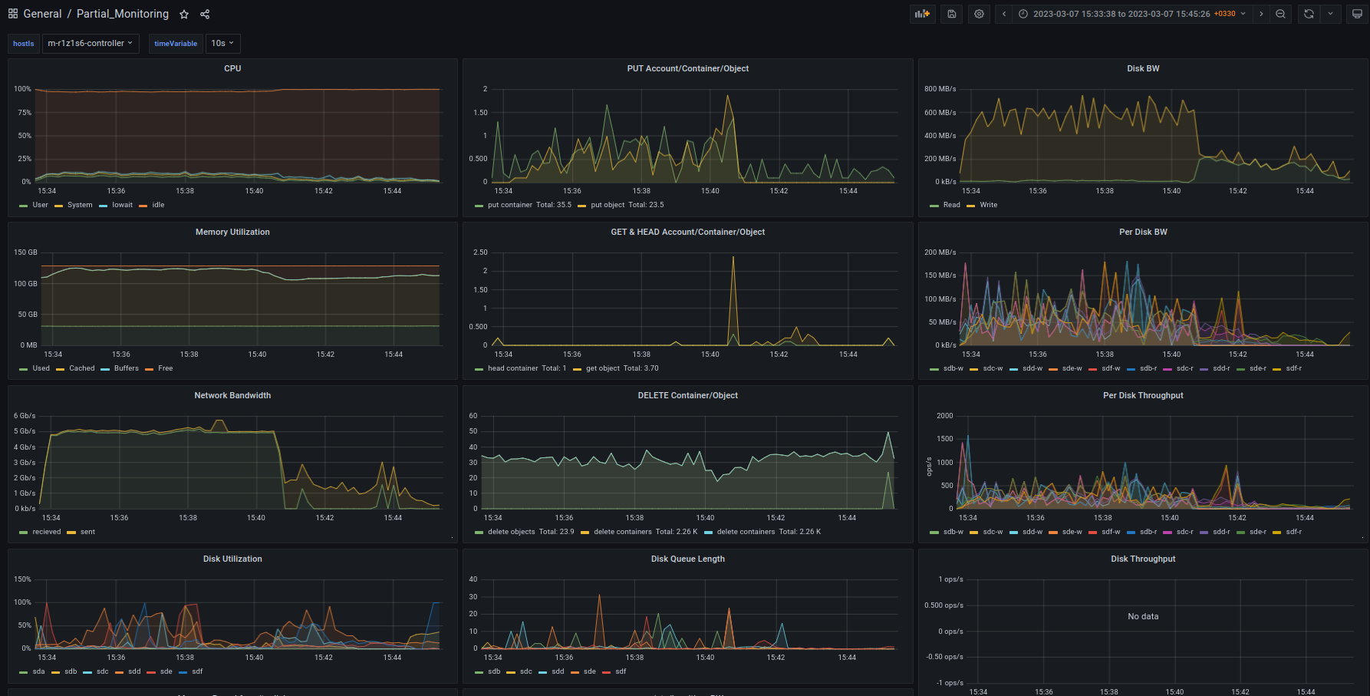Zoom out the time range
The width and height of the screenshot is (1370, 696).
tap(1280, 14)
